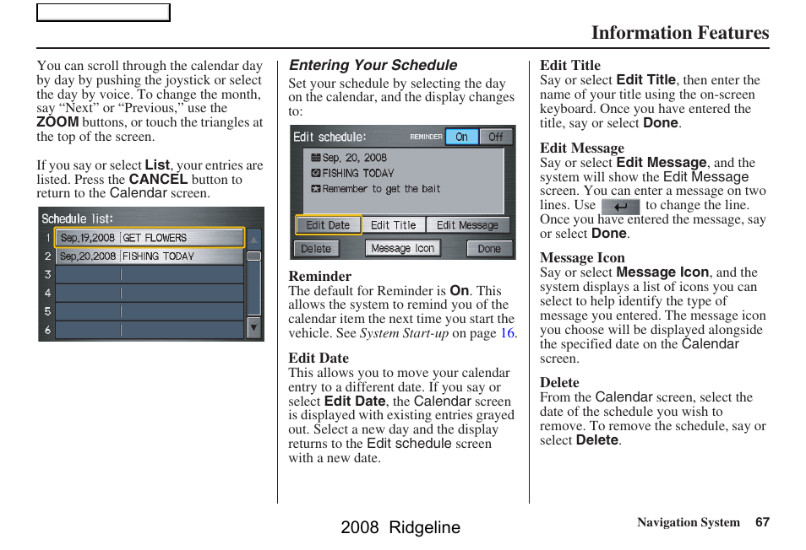
Task: Click the empty box at page top
Action: pos(103,13)
